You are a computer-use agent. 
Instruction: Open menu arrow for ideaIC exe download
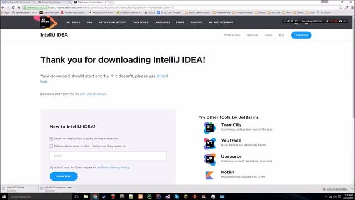[x=37, y=188]
